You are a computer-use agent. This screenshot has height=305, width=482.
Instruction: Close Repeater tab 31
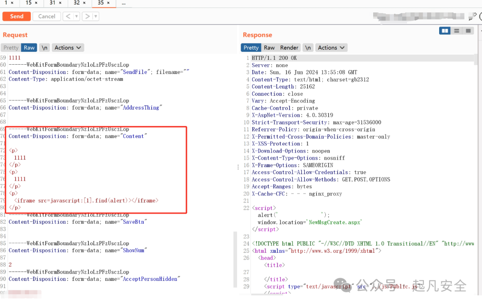click(60, 3)
